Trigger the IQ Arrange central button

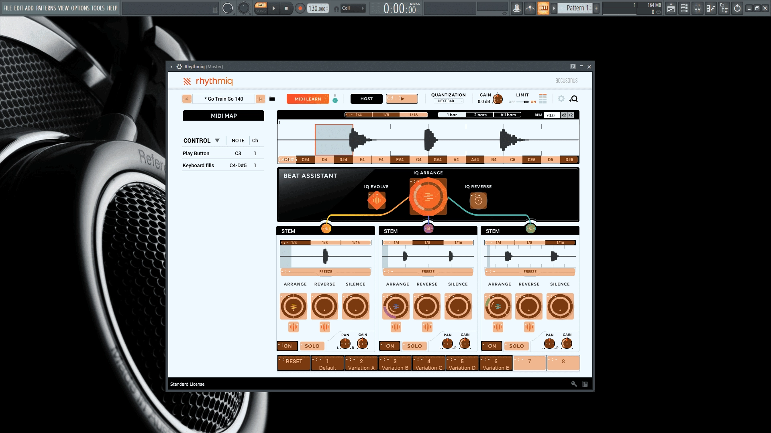pos(428,197)
